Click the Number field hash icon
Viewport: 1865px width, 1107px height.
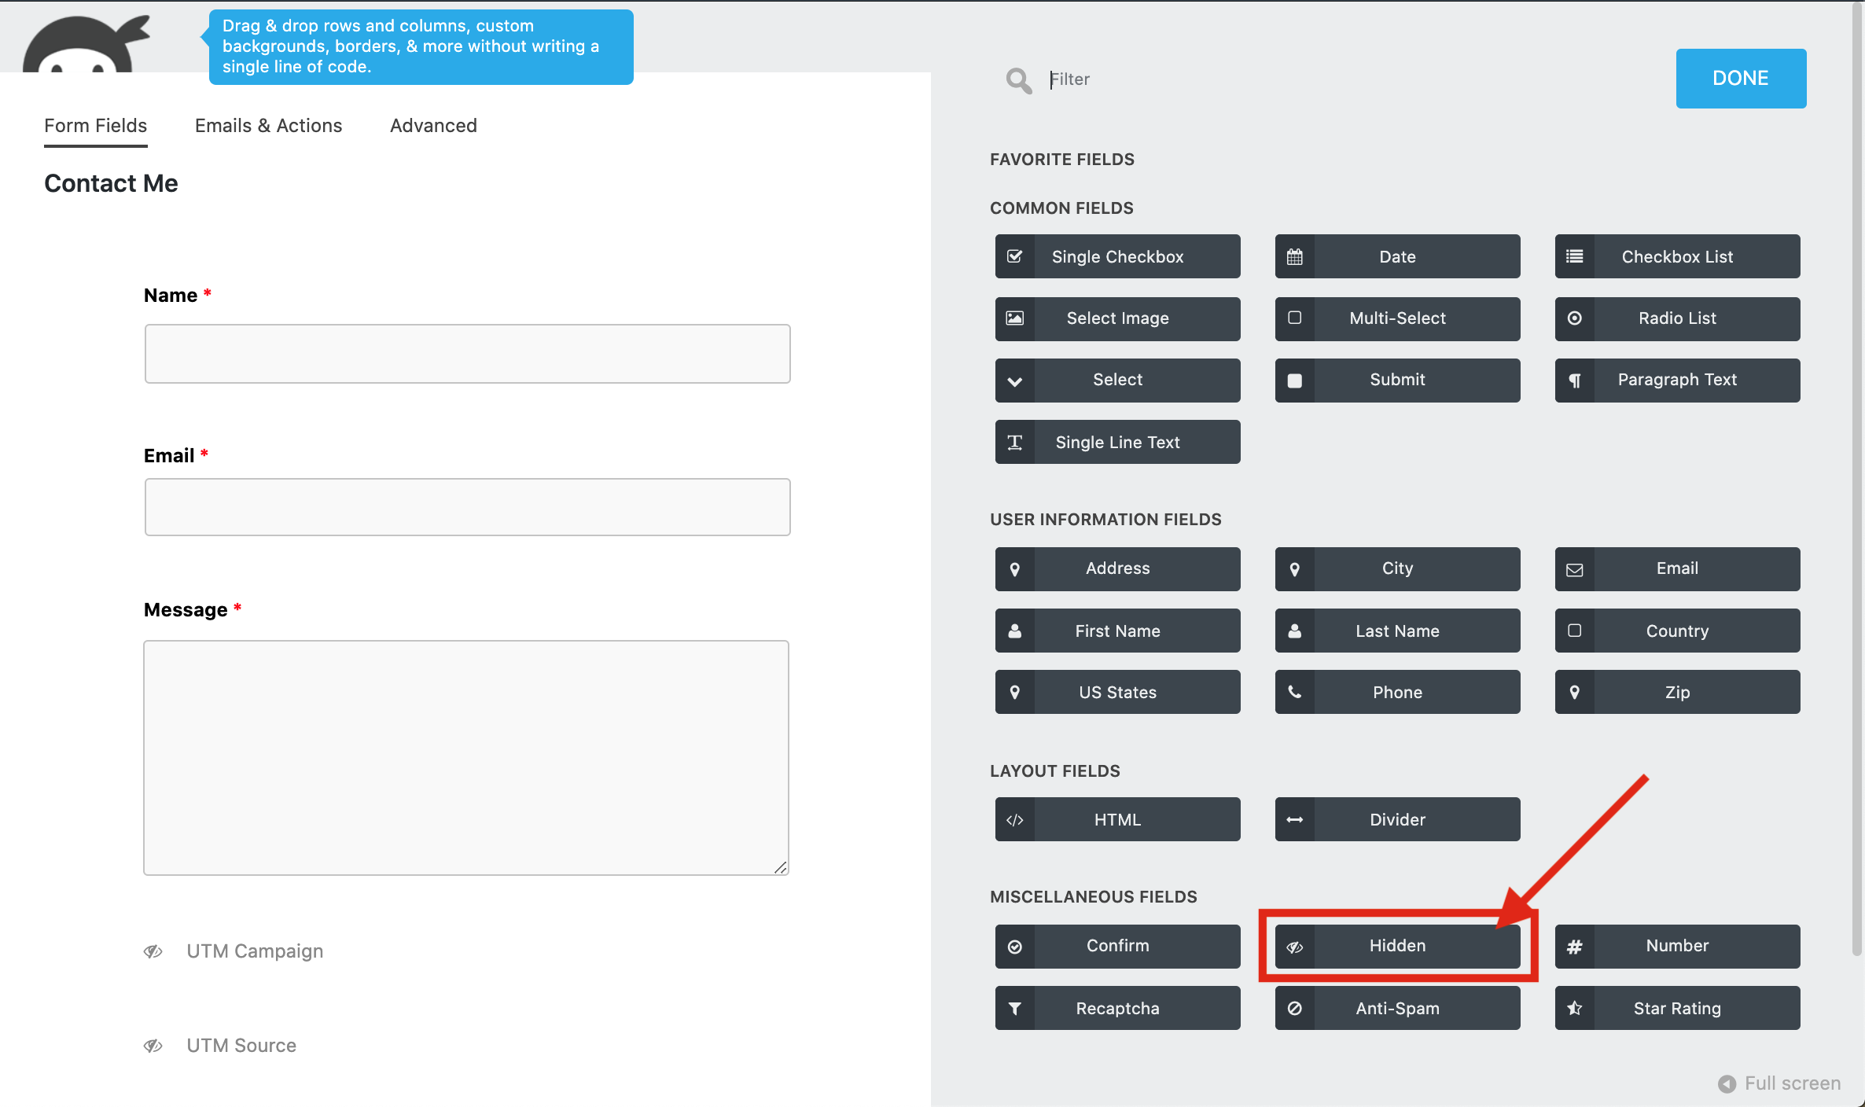click(1574, 947)
